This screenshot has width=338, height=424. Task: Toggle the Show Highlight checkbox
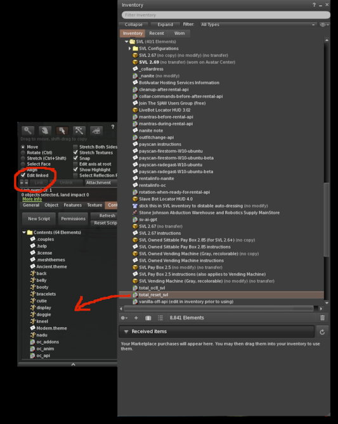click(x=75, y=170)
